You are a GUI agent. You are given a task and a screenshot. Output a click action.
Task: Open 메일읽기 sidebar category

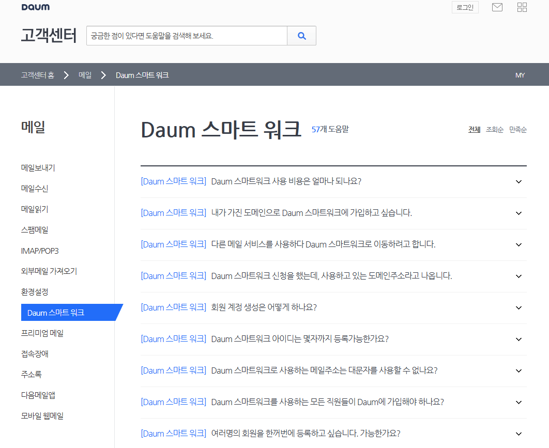click(35, 209)
